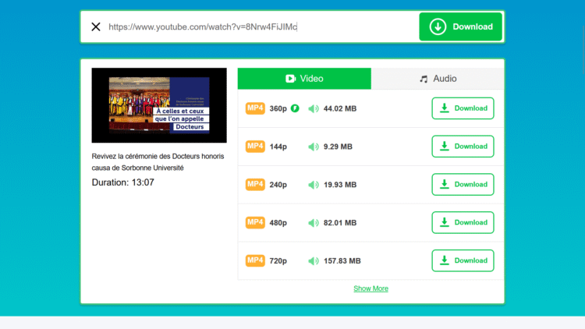Download the 240p MP4 file
Viewport: 585px width, 329px height.
[x=463, y=184]
